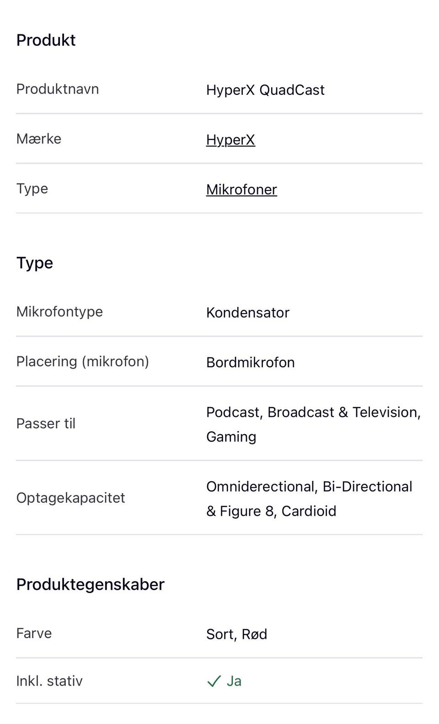
Task: Select the Omniderectional, Bi-Directional pattern text
Action: (x=309, y=486)
